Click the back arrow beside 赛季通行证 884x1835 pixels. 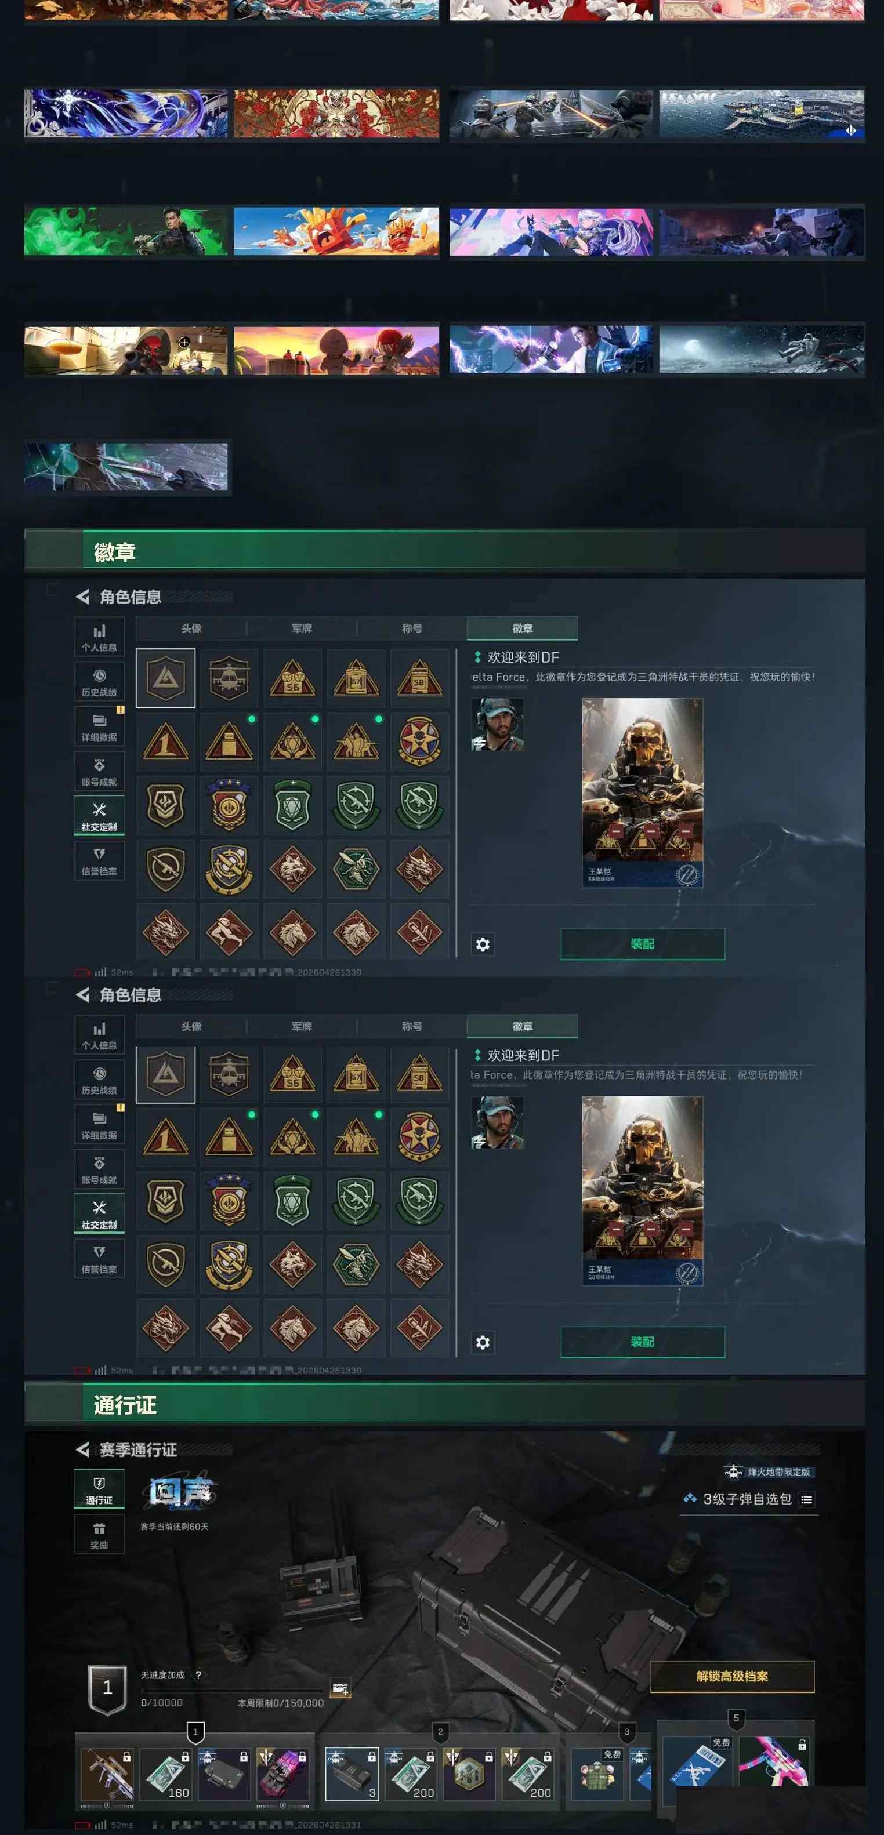tap(83, 1449)
